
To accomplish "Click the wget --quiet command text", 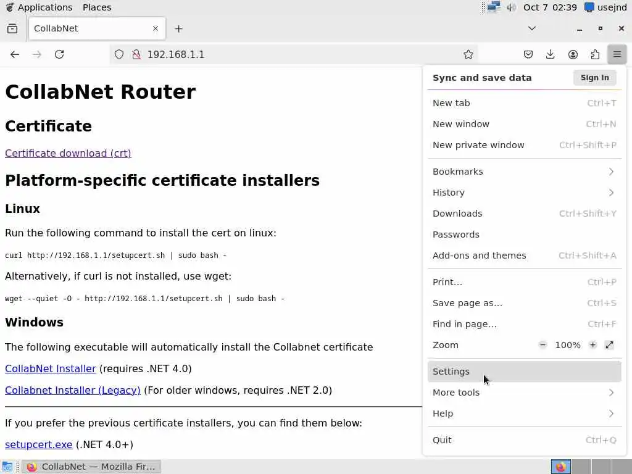I will coord(144,299).
